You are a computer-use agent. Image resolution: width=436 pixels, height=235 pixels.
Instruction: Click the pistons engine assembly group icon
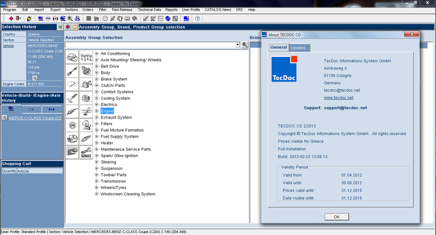(86, 57)
